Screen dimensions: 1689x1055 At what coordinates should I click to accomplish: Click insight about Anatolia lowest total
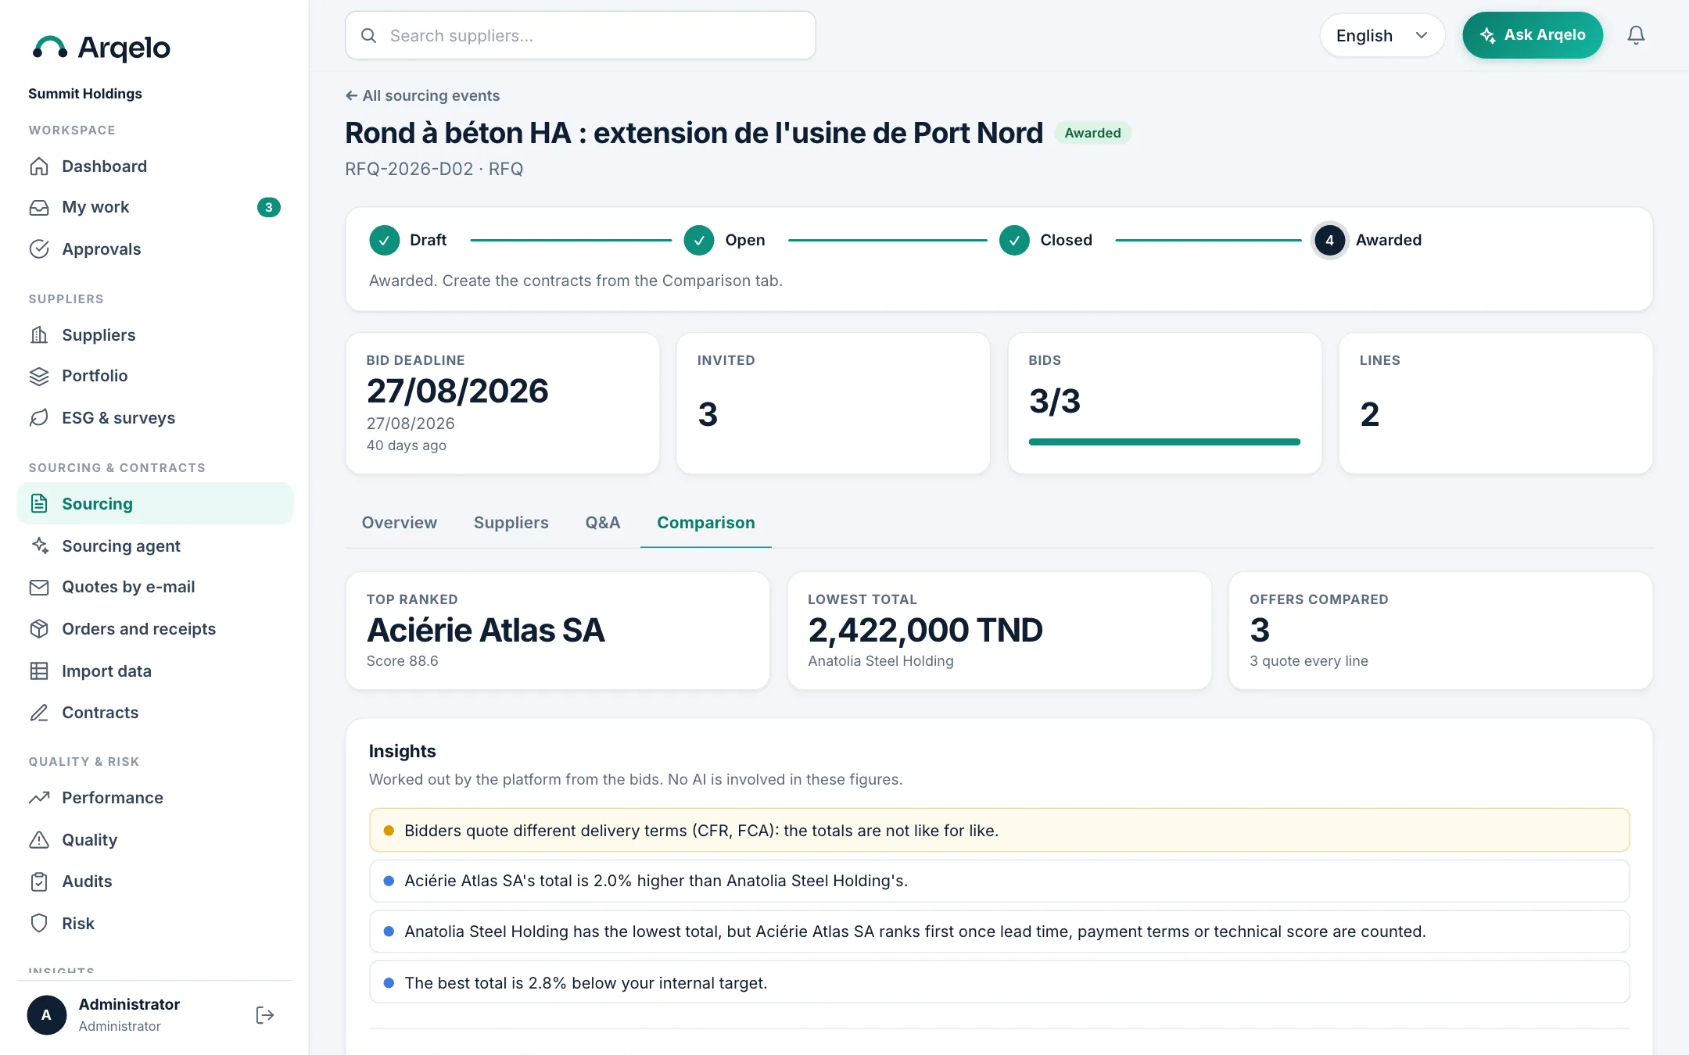click(999, 932)
